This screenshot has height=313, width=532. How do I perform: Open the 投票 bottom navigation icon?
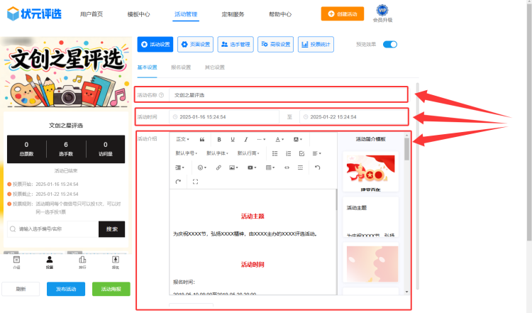pos(50,263)
